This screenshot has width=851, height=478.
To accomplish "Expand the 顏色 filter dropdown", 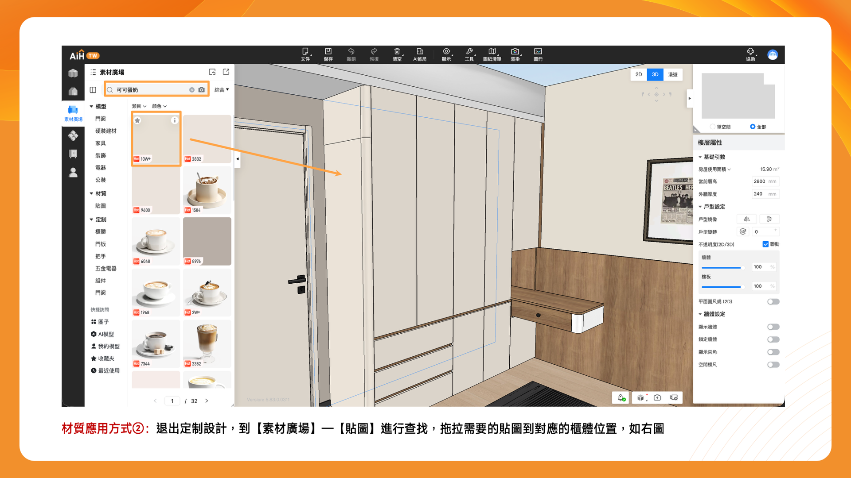I will click(x=159, y=106).
